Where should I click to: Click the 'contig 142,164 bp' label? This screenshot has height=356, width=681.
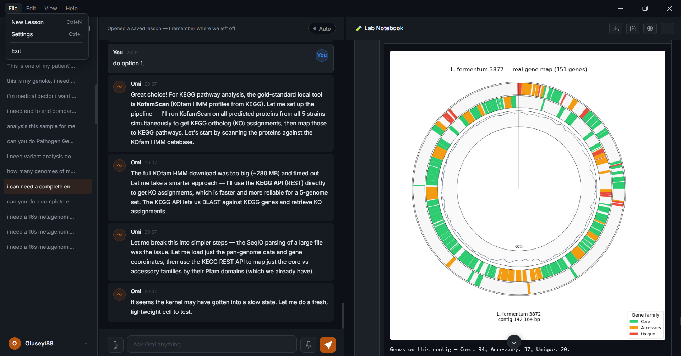(519, 319)
